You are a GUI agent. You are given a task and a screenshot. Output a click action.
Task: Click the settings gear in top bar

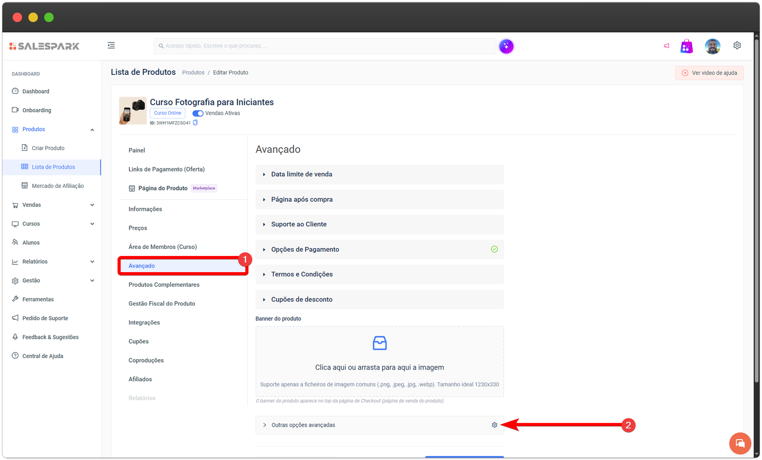737,46
